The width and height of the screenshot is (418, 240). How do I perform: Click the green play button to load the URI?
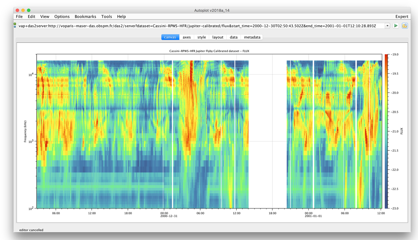click(x=396, y=26)
